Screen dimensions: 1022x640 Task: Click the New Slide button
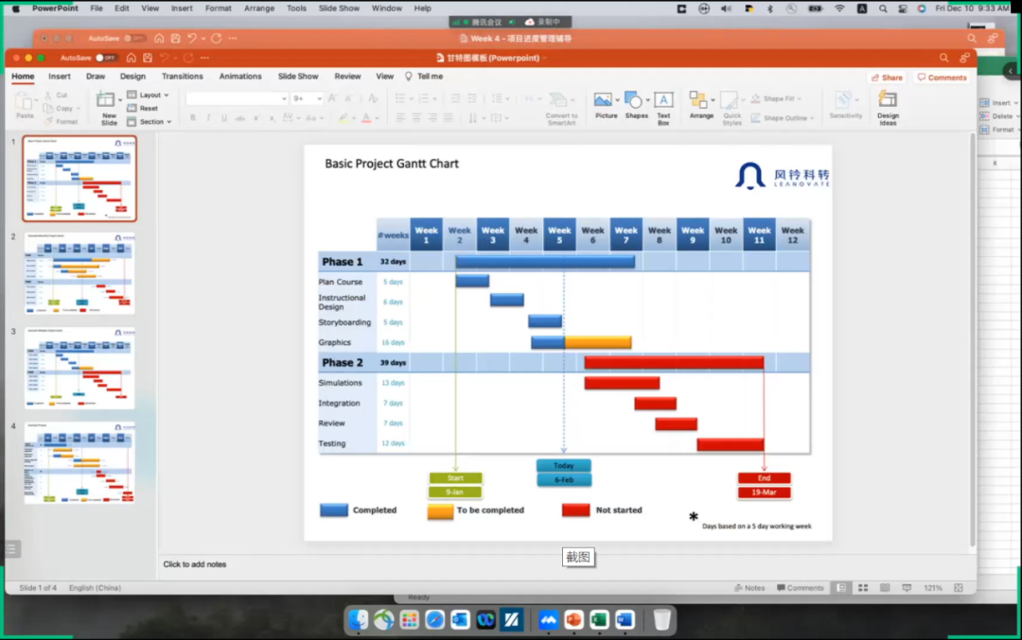tap(106, 108)
